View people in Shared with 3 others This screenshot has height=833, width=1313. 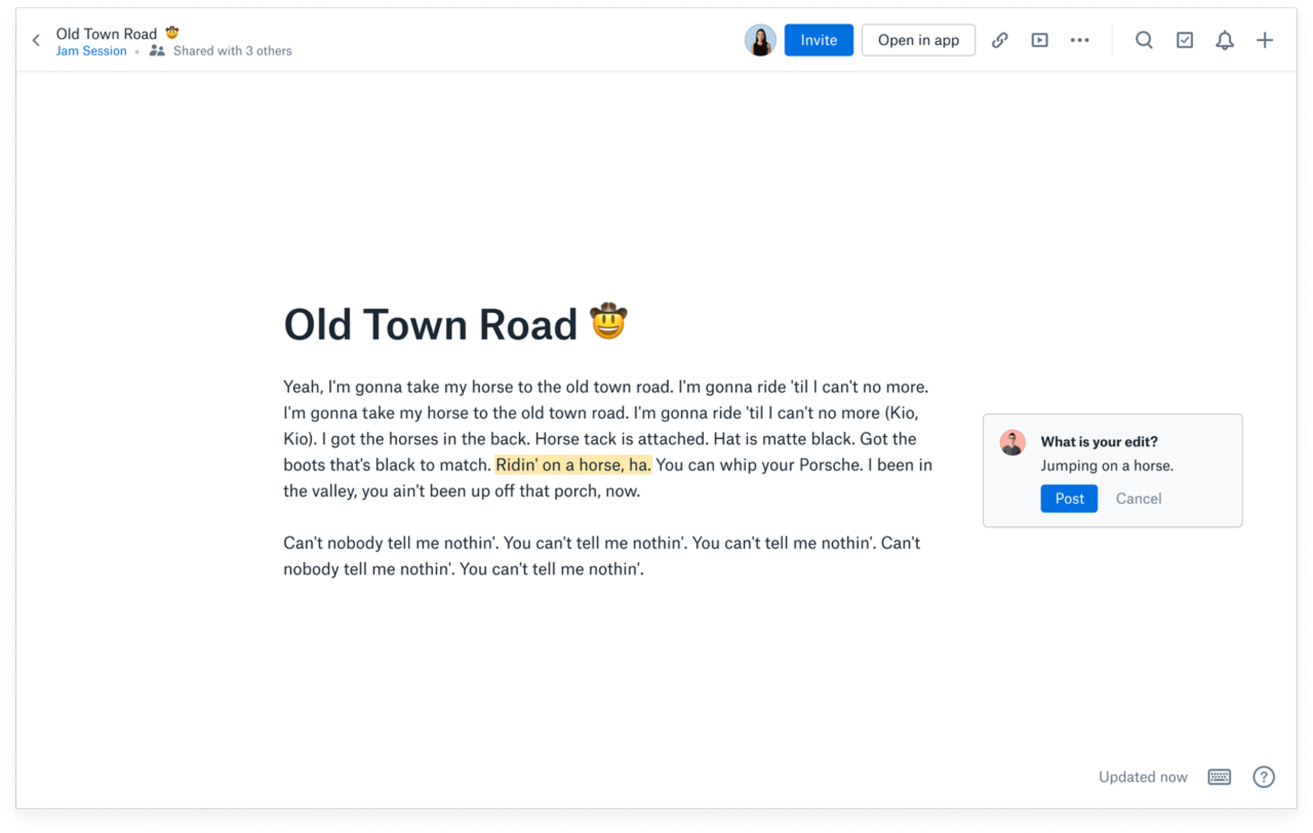pyautogui.click(x=221, y=51)
